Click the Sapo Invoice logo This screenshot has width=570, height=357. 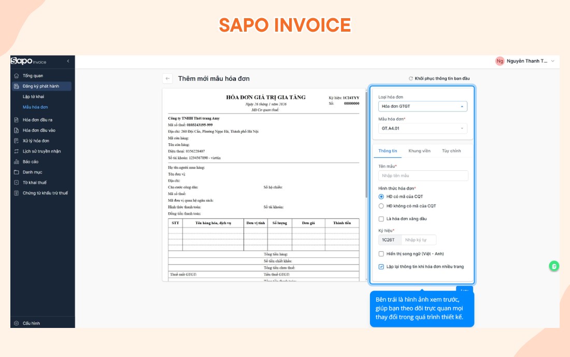tap(28, 61)
